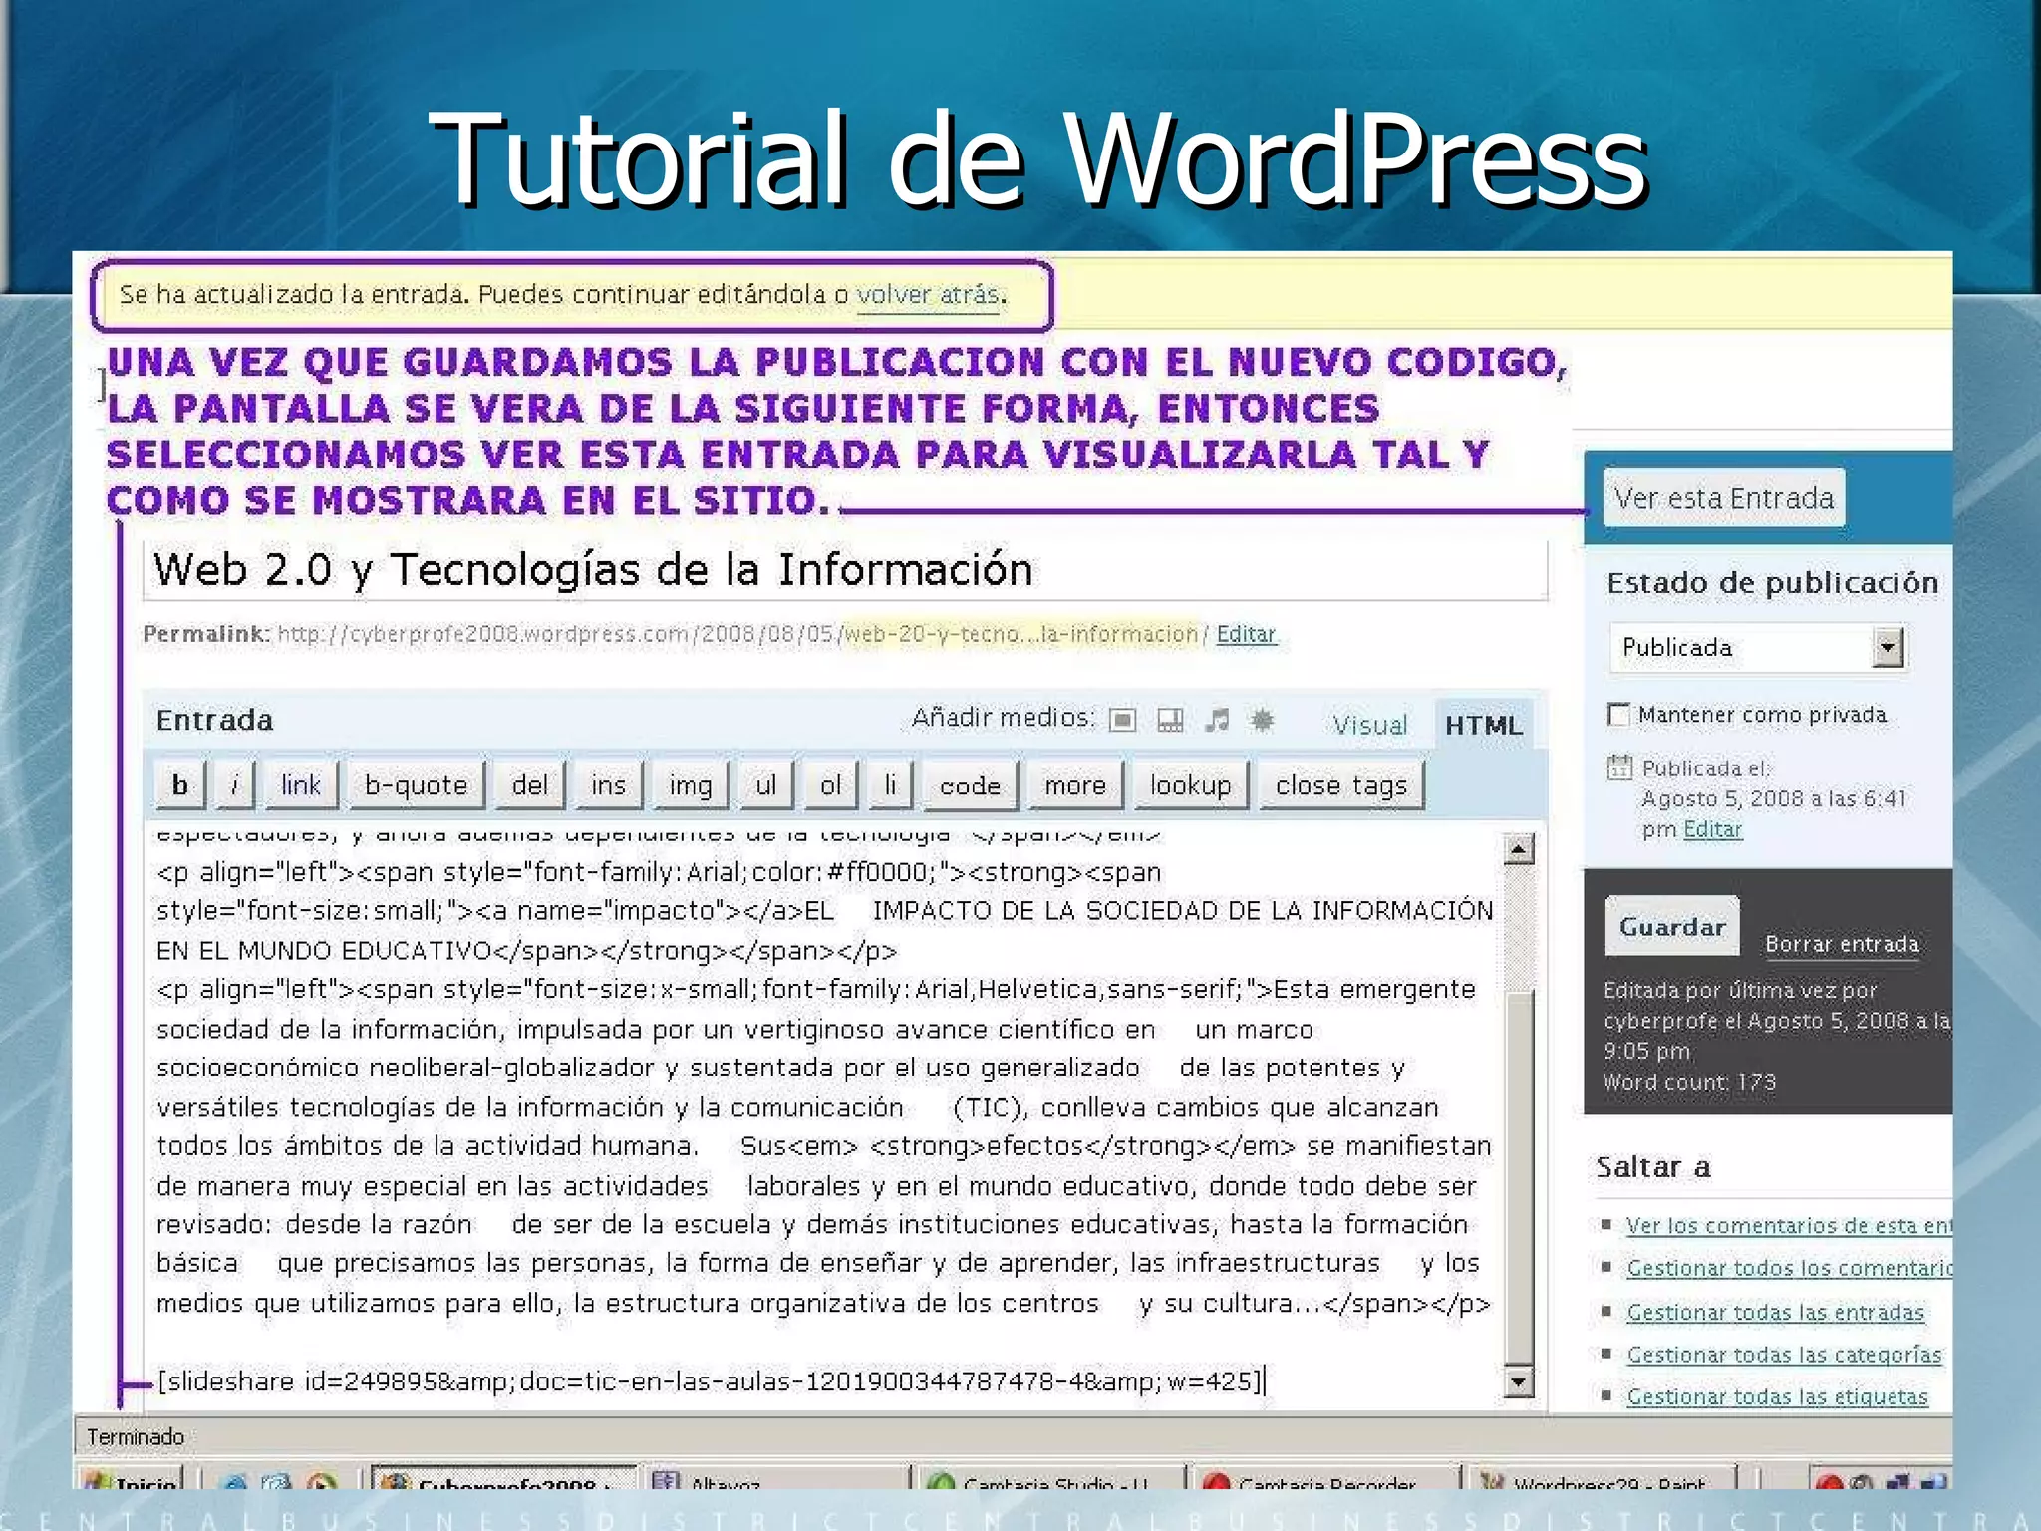The height and width of the screenshot is (1531, 2041).
Task: Click the add other media icon
Action: click(x=1262, y=720)
